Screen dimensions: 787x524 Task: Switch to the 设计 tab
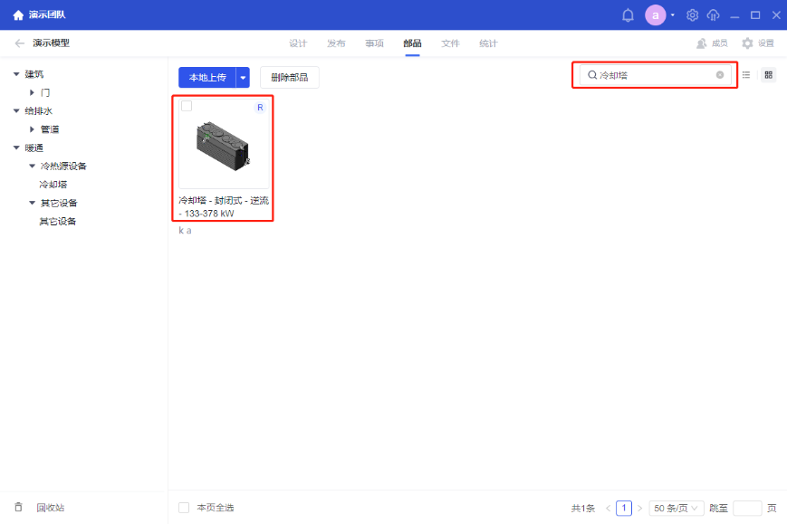[x=298, y=43]
